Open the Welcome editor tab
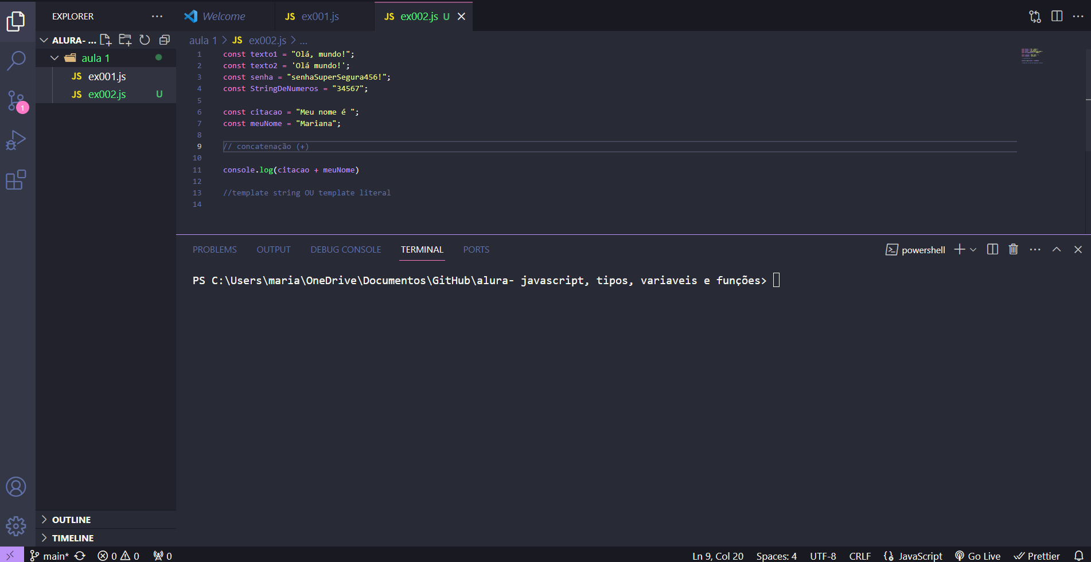 [225, 17]
